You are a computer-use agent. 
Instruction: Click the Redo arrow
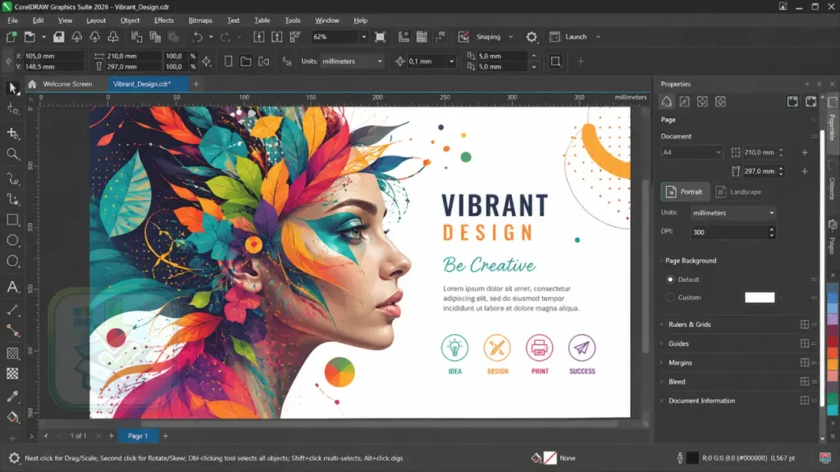(x=225, y=37)
